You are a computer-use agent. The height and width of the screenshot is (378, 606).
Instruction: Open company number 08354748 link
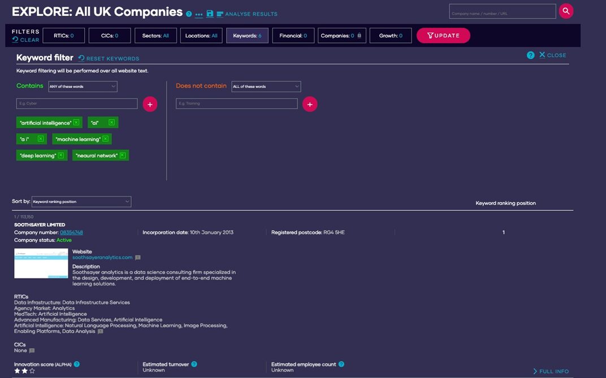(71, 232)
